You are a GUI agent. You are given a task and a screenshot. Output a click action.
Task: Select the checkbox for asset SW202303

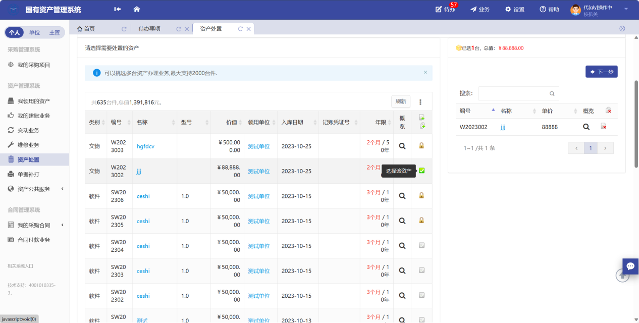[422, 271]
